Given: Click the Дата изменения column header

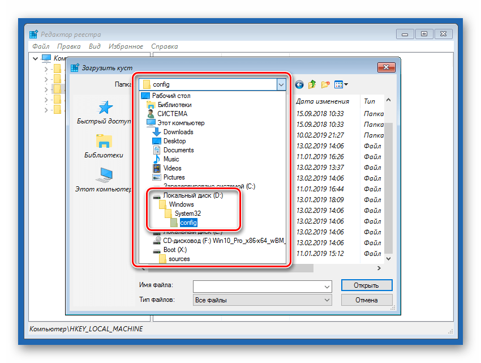Looking at the screenshot, I should coord(323,101).
